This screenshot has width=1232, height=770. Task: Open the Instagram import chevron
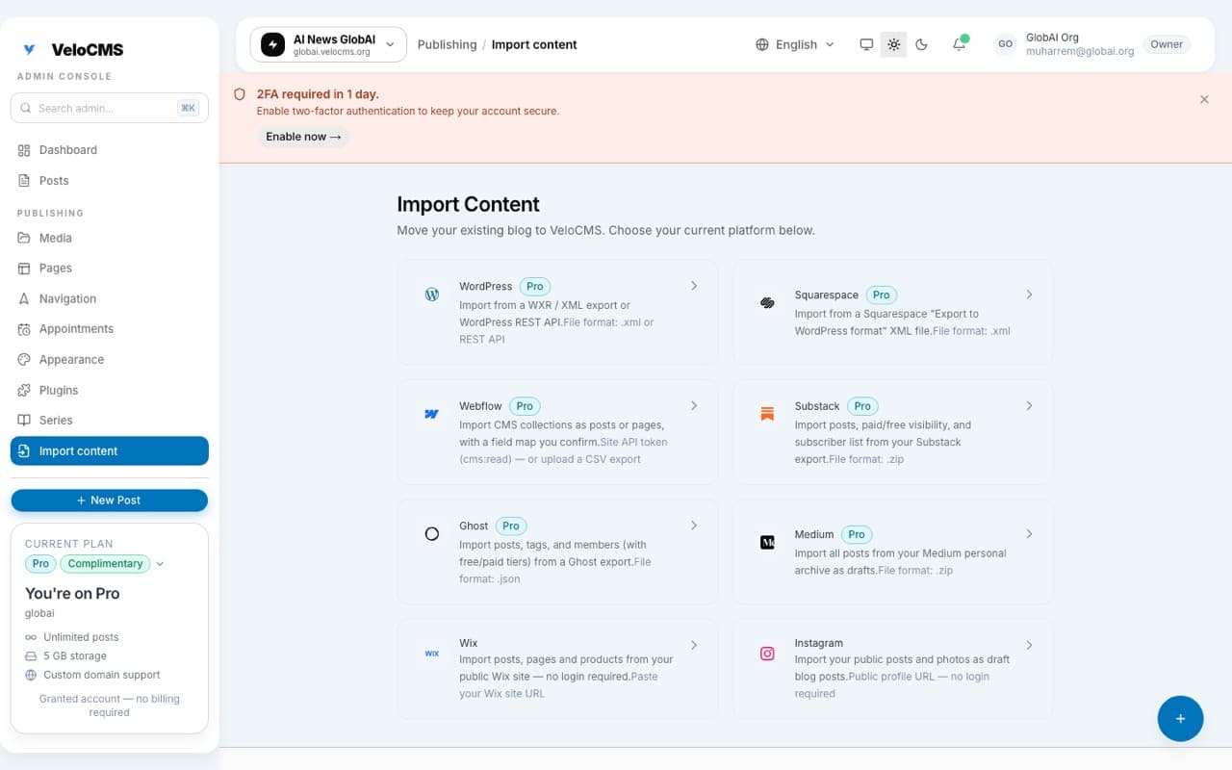[1029, 645]
